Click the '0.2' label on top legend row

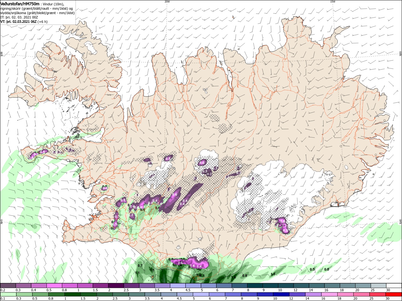tap(3, 290)
